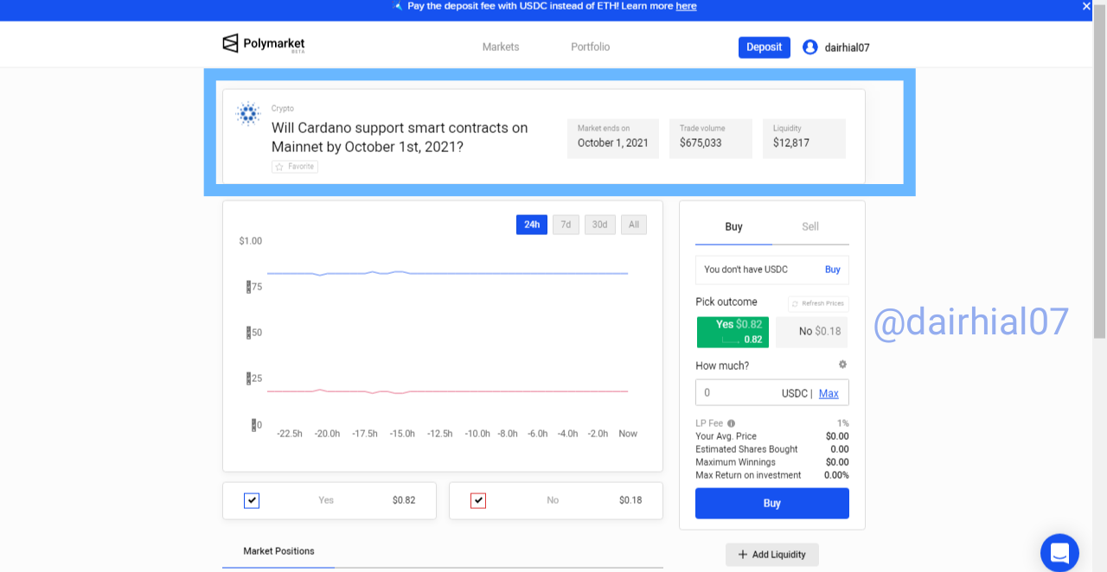Open the Market Positions tab
Screen dimensions: 1107x572
[x=278, y=551]
